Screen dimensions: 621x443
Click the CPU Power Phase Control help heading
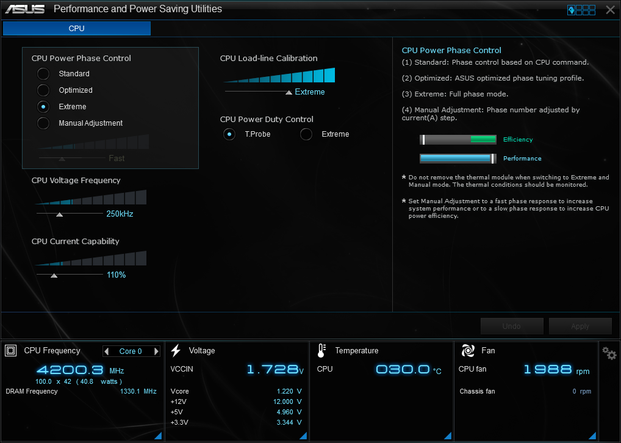[x=451, y=50]
